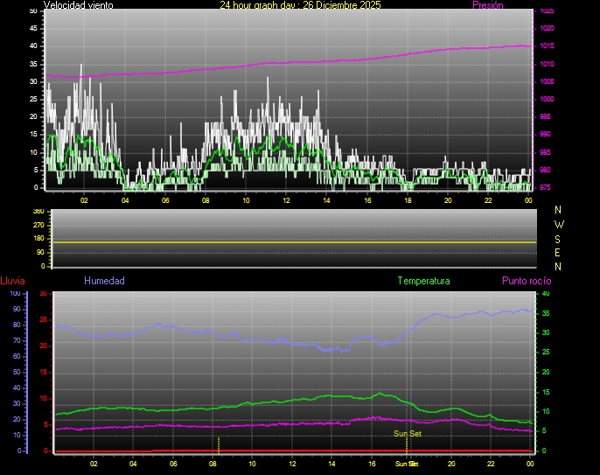Click the topmost N compass letter
Screen dimensions: 600x475
559,210
